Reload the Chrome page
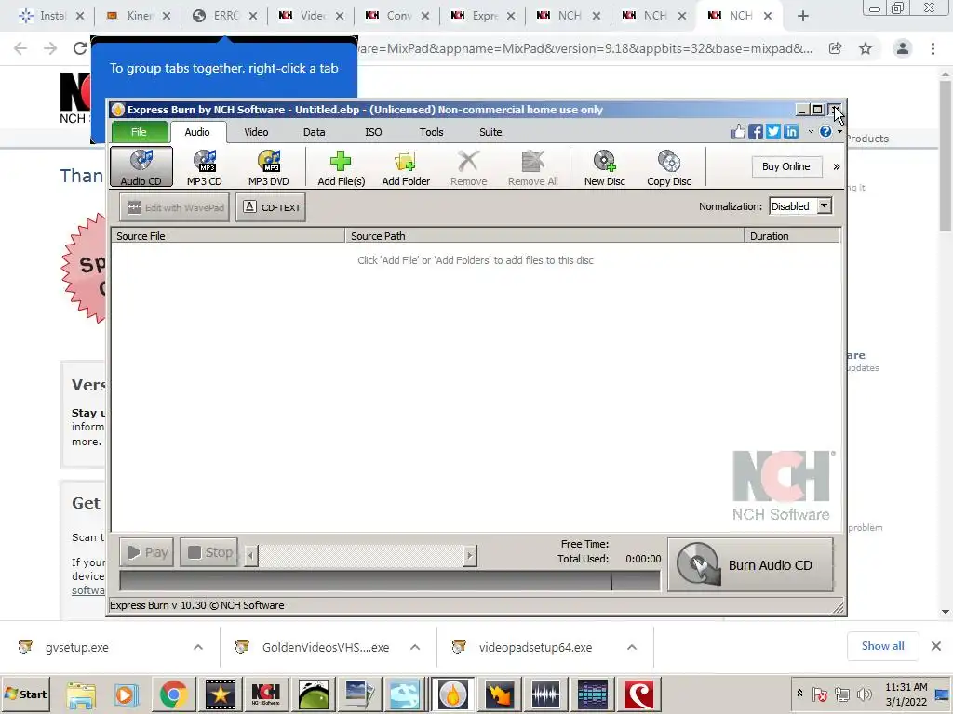The width and height of the screenshot is (953, 714). tap(80, 48)
